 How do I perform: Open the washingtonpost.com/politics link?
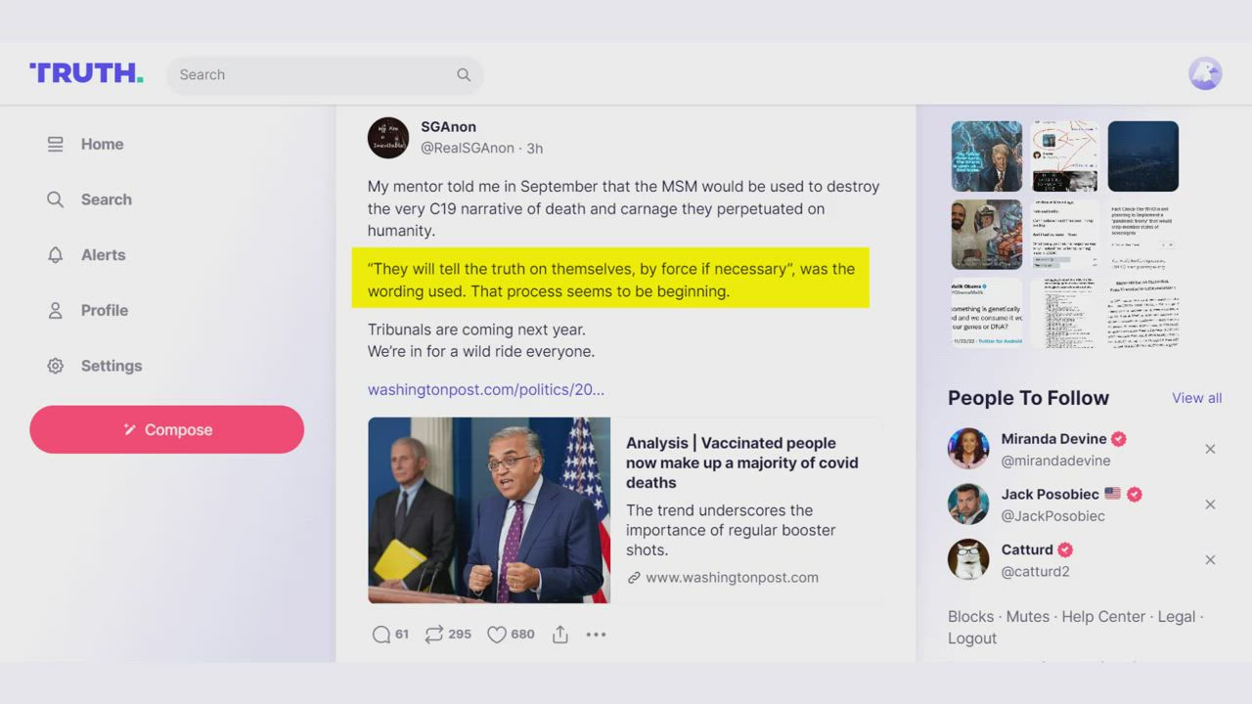(x=486, y=389)
